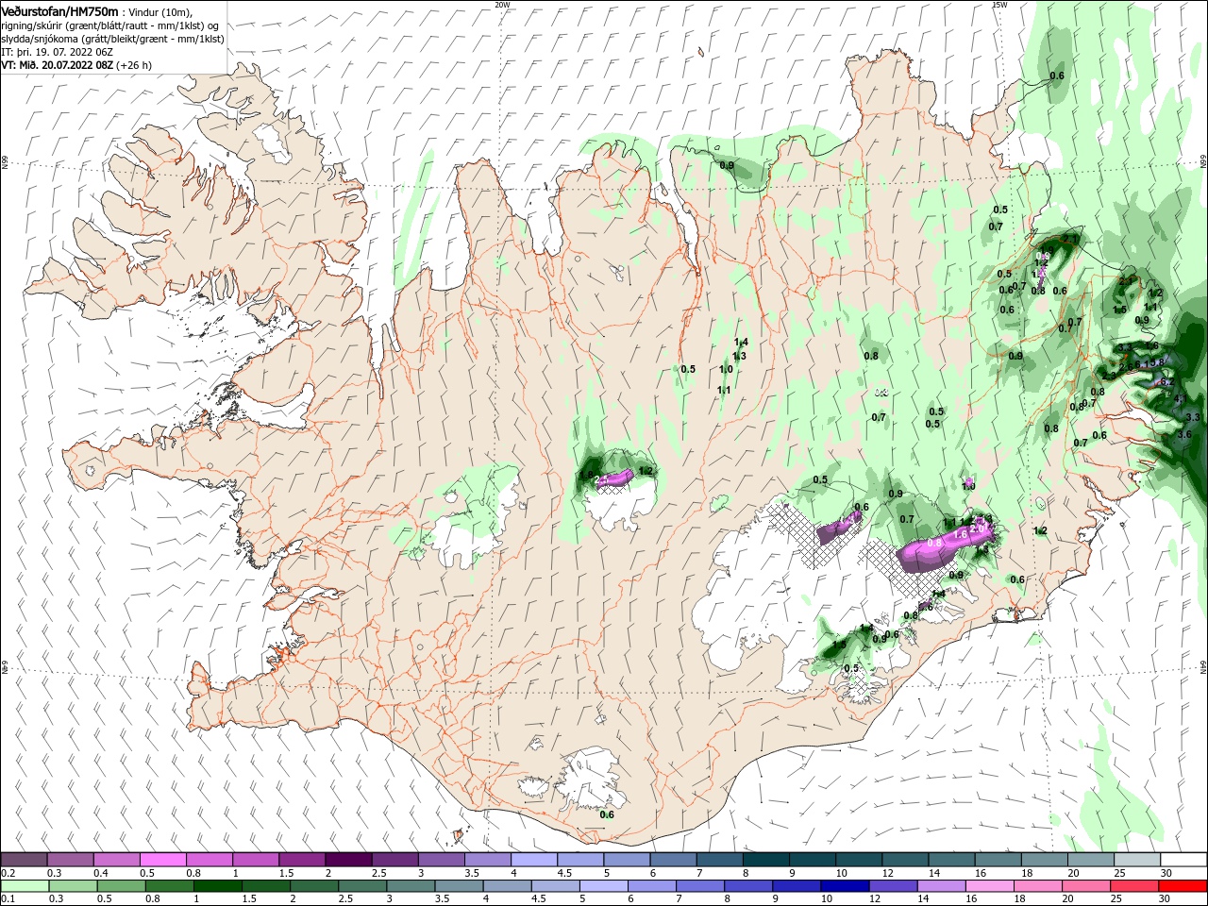Select the palest green swatch after 0.1
Screen dimensions: 1208x906
(25, 886)
